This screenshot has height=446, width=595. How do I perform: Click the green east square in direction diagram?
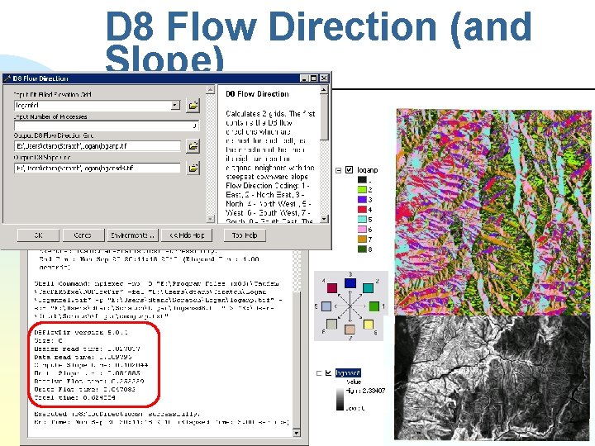pyautogui.click(x=374, y=306)
